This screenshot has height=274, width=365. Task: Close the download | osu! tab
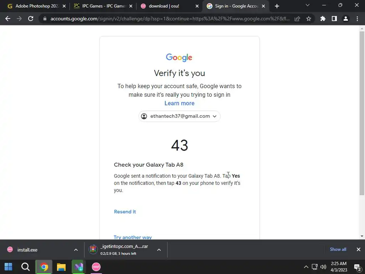click(197, 6)
